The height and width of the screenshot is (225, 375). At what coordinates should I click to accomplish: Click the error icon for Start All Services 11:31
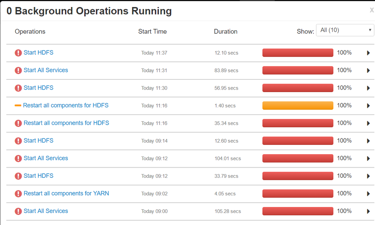[18, 70]
